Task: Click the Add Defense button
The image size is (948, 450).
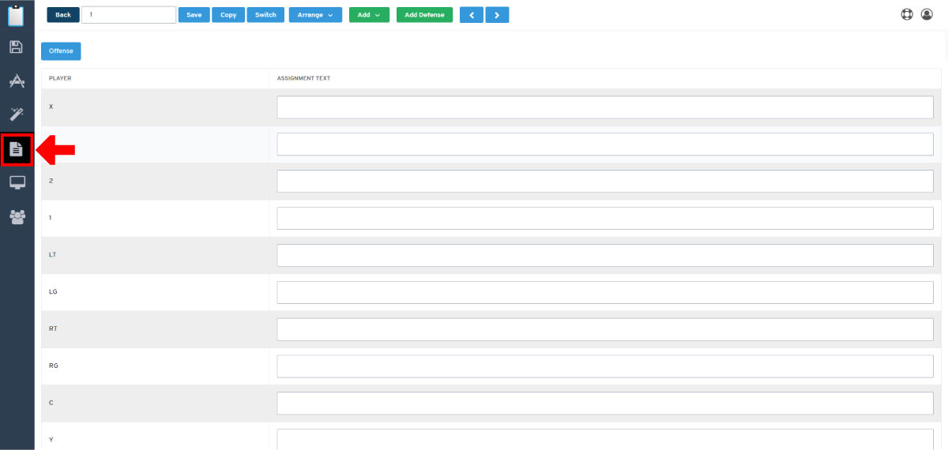Action: tap(424, 15)
